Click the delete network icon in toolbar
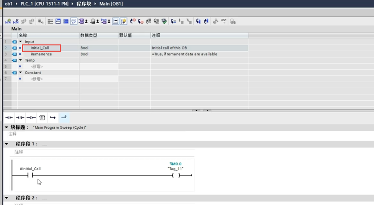This screenshot has height=205, width=374. [16, 21]
